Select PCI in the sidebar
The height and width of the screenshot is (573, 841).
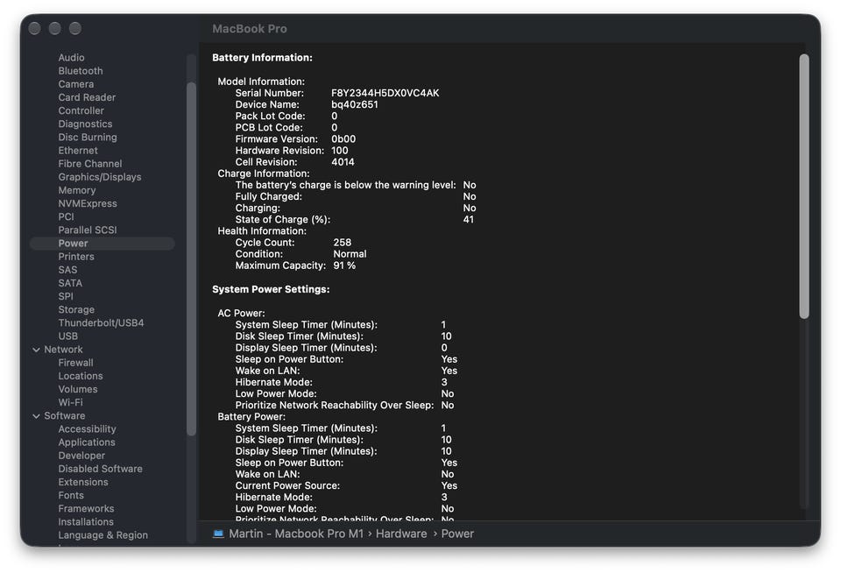pos(66,216)
